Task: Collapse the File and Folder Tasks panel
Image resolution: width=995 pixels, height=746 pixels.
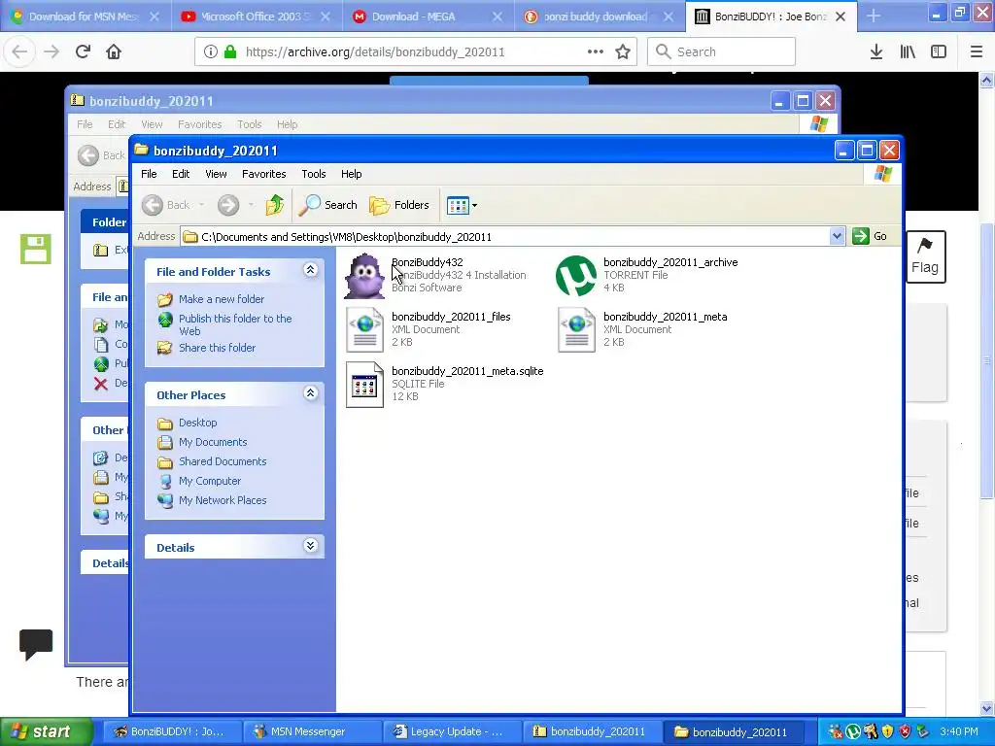Action: 310,270
